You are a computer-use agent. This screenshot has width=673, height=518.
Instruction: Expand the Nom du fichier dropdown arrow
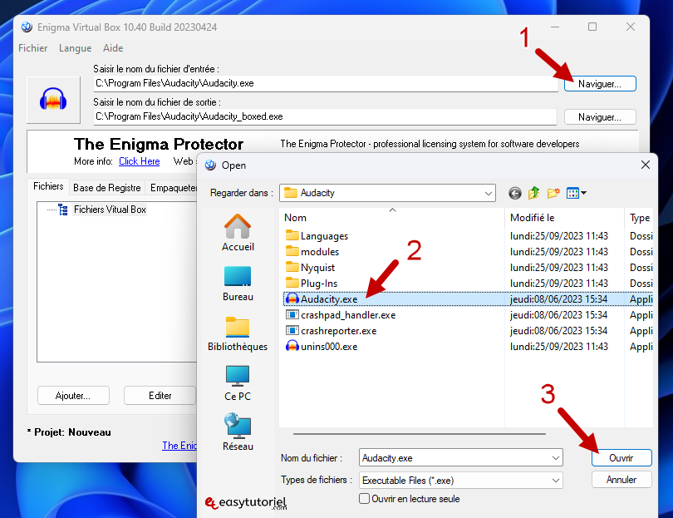555,458
